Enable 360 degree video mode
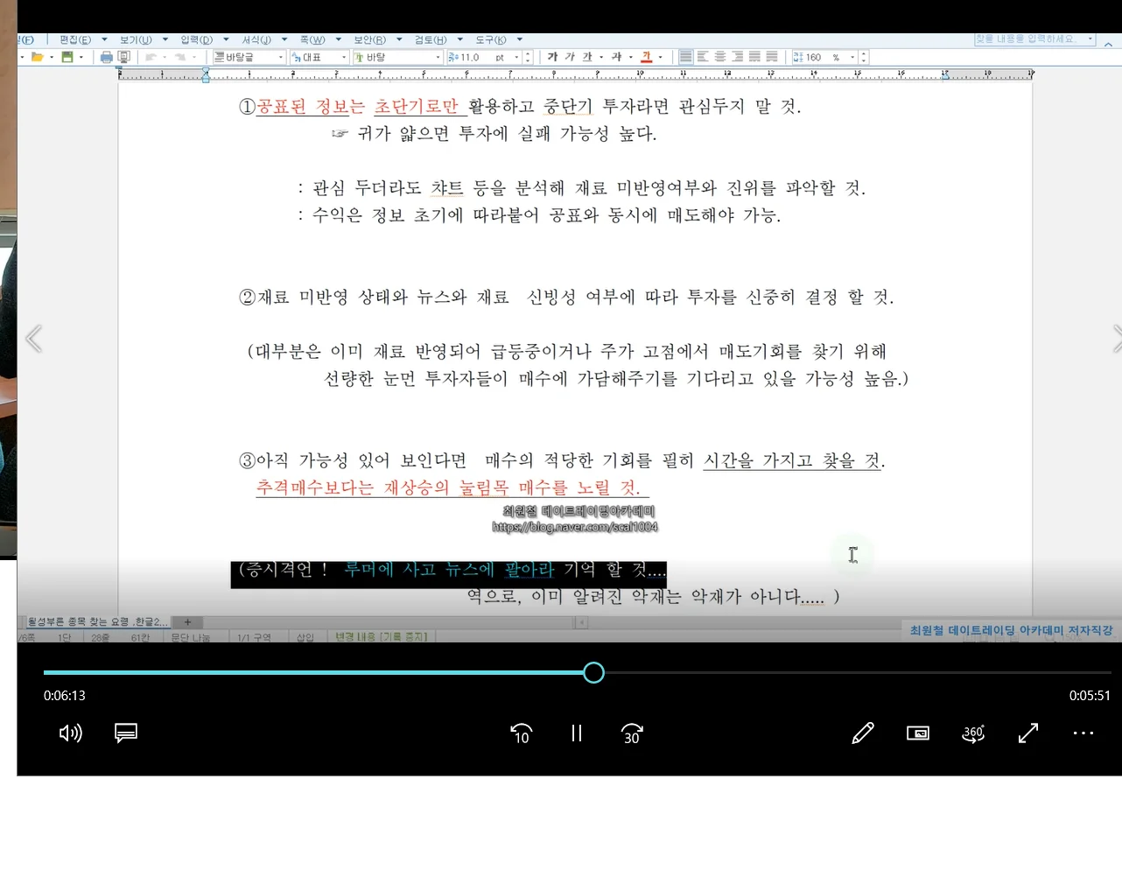 click(x=973, y=733)
